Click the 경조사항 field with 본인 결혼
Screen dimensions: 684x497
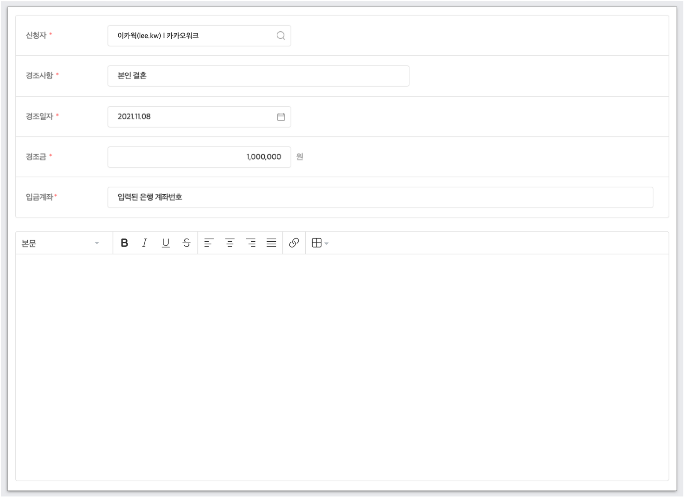pyautogui.click(x=258, y=76)
